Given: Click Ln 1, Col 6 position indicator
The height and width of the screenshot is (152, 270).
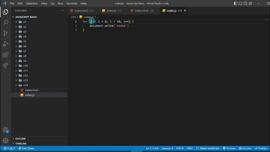Looking at the screenshot, I should pos(152,148).
